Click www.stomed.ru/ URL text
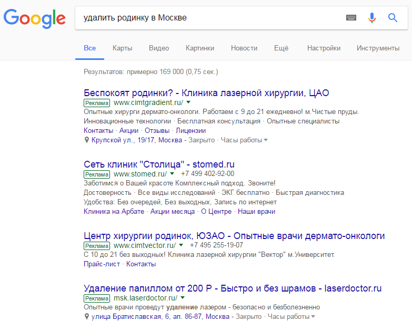Viewport: 412px width, 332px height. click(x=140, y=174)
